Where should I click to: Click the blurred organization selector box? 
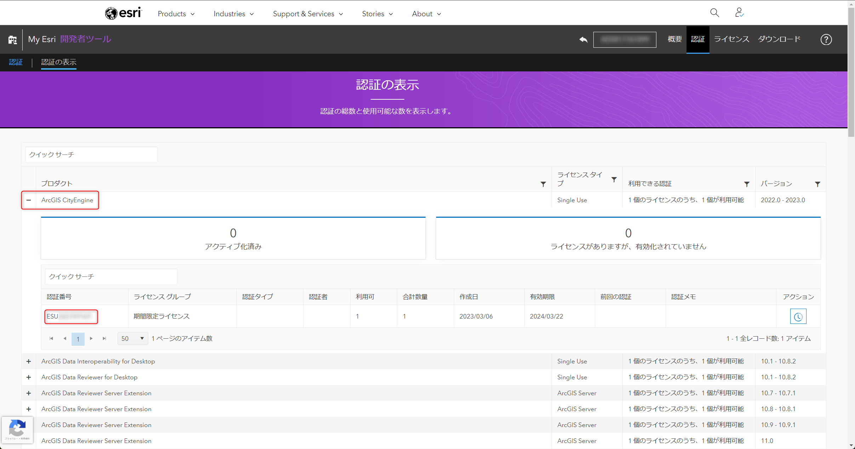click(625, 39)
